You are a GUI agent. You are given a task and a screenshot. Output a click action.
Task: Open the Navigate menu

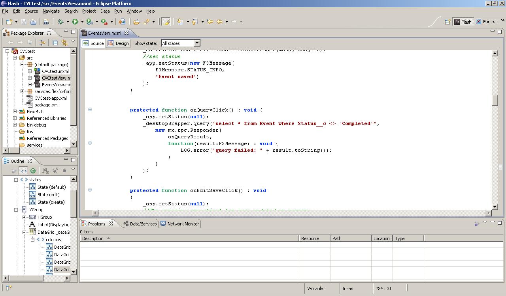[x=51, y=11]
